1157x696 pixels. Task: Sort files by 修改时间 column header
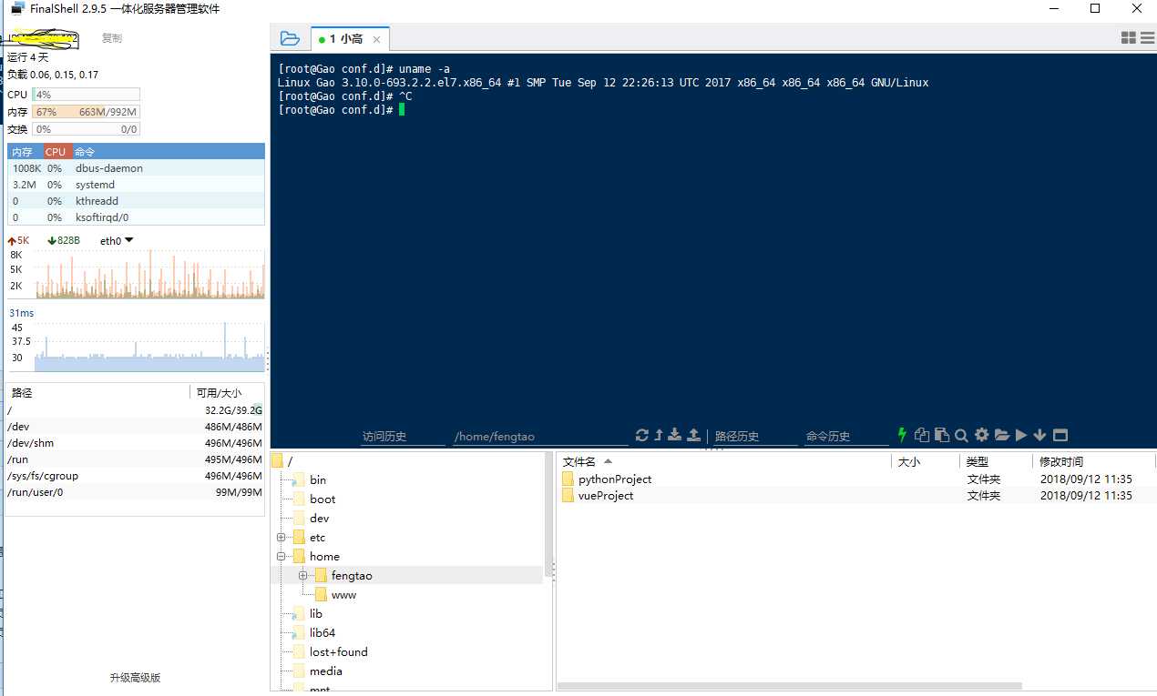coord(1095,461)
